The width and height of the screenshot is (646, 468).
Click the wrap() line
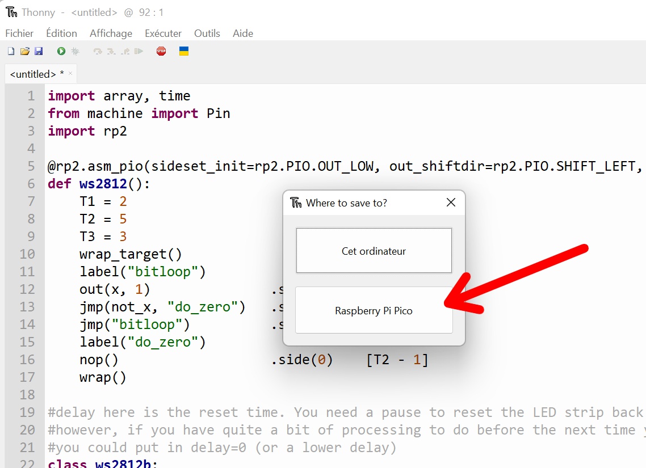tap(103, 378)
